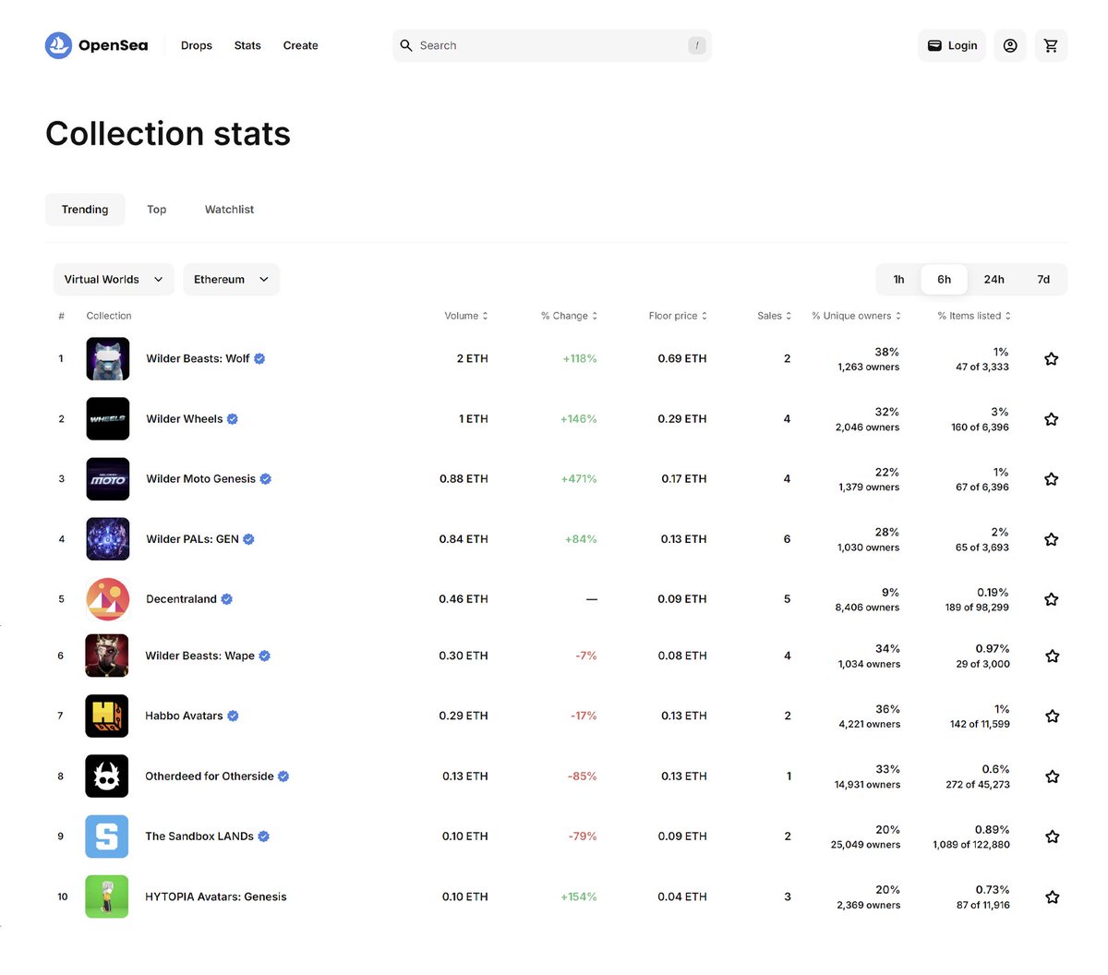This screenshot has height=975, width=1108.
Task: Open the Drops menu
Action: tap(197, 45)
